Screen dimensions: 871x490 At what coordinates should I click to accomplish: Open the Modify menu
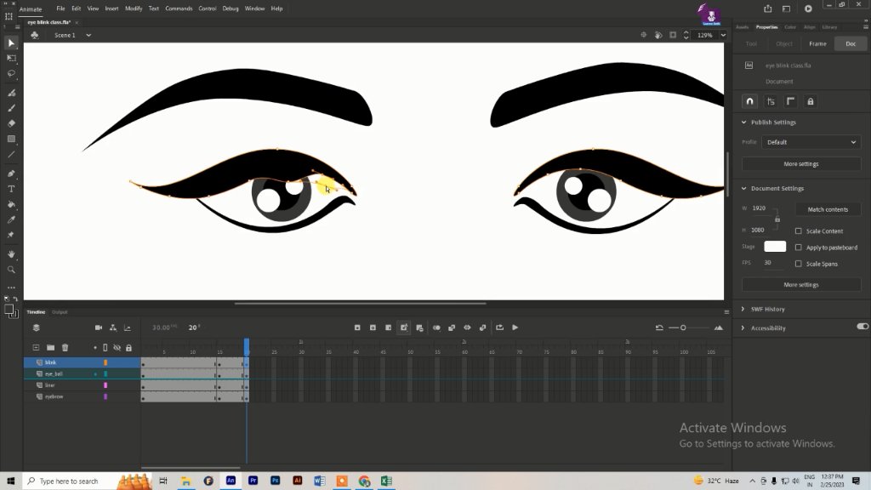coord(134,9)
